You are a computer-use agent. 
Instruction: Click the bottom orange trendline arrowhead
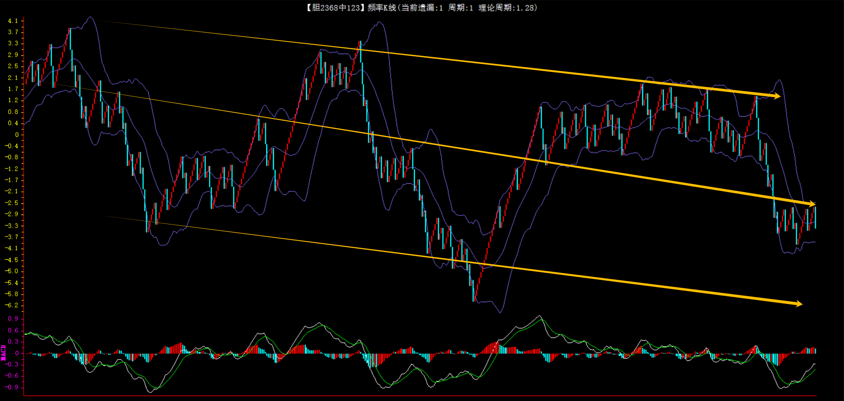(x=799, y=304)
